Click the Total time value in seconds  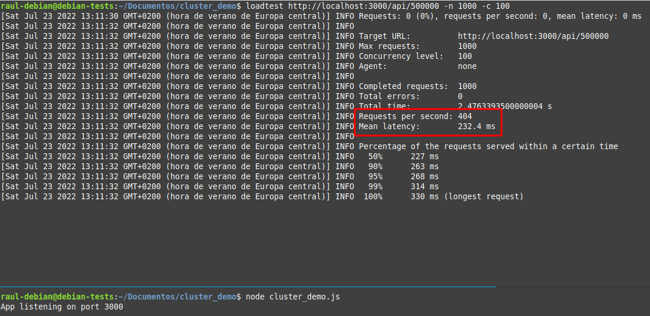coord(504,106)
